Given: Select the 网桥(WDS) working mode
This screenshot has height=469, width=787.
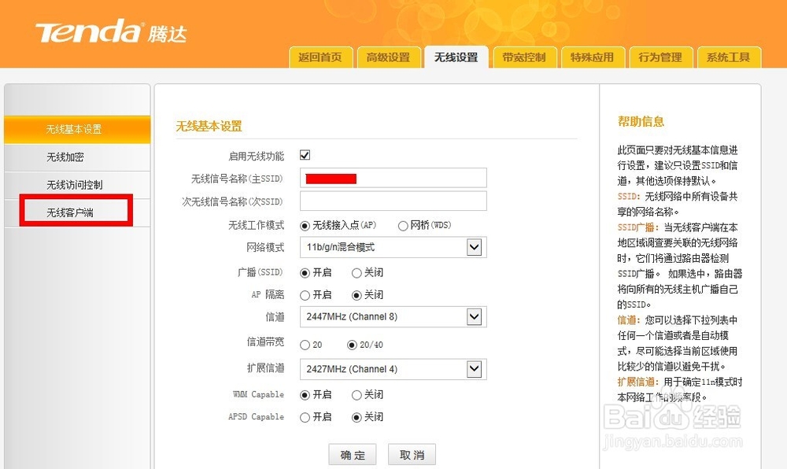Looking at the screenshot, I should click(403, 224).
